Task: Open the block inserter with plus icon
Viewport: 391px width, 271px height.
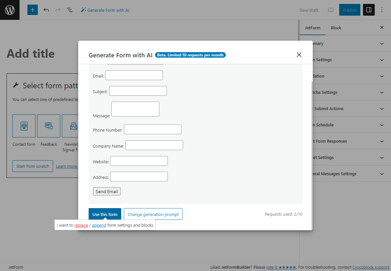Action: pyautogui.click(x=32, y=10)
